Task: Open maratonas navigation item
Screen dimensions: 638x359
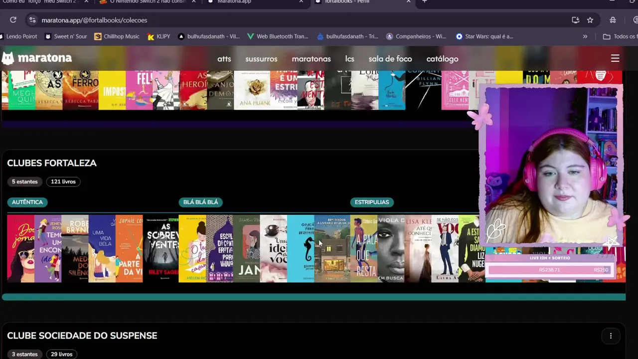Action: [x=311, y=59]
